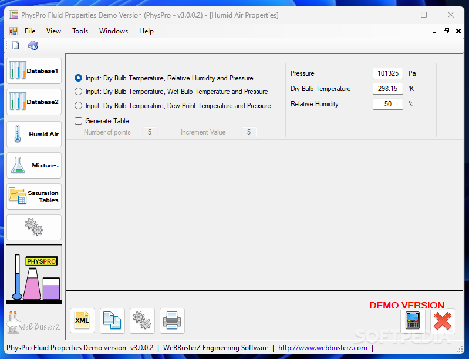Screen dimensions: 469x359
Task: Minimize the PhysPro main window
Action: tap(397, 15)
